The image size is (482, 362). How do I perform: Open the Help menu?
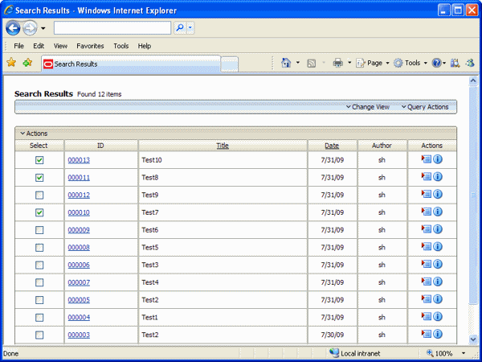[x=144, y=46]
